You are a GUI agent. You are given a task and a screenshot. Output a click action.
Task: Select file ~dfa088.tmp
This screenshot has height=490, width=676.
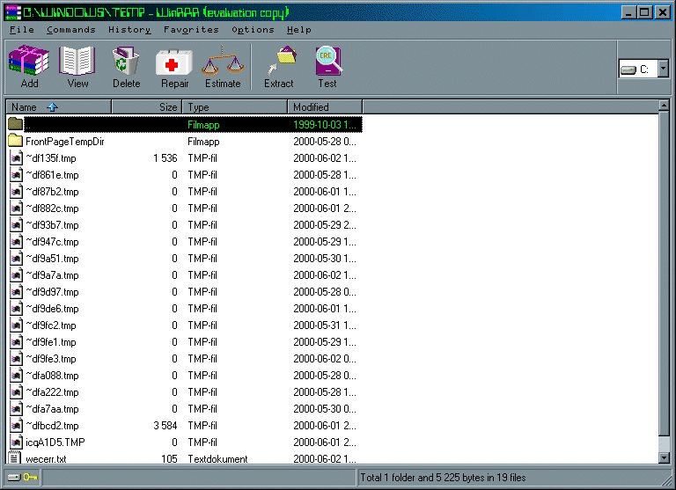[52, 376]
